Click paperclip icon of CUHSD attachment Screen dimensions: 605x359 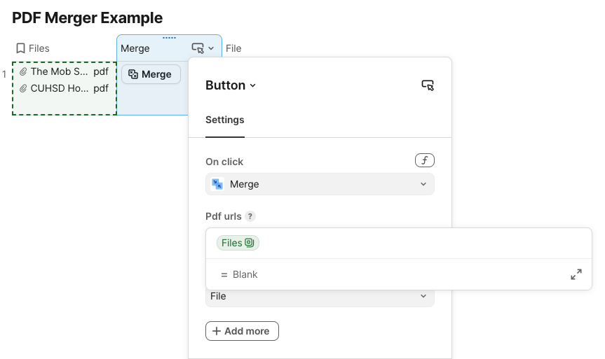coord(23,88)
